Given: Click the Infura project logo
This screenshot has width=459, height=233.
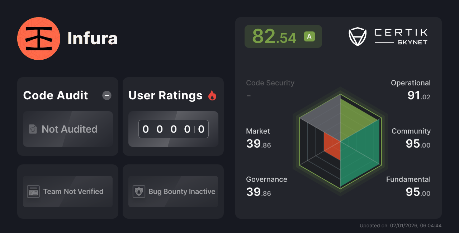Looking at the screenshot, I should [x=39, y=38].
